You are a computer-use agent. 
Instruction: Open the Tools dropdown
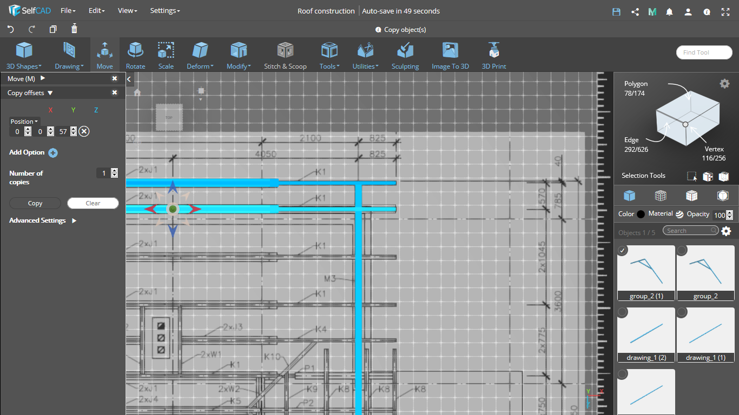point(329,56)
